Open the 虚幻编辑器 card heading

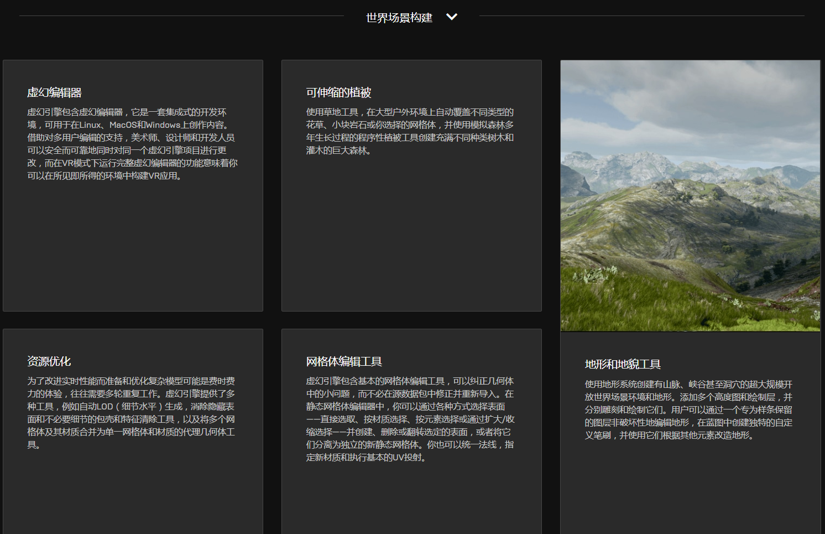click(x=55, y=92)
